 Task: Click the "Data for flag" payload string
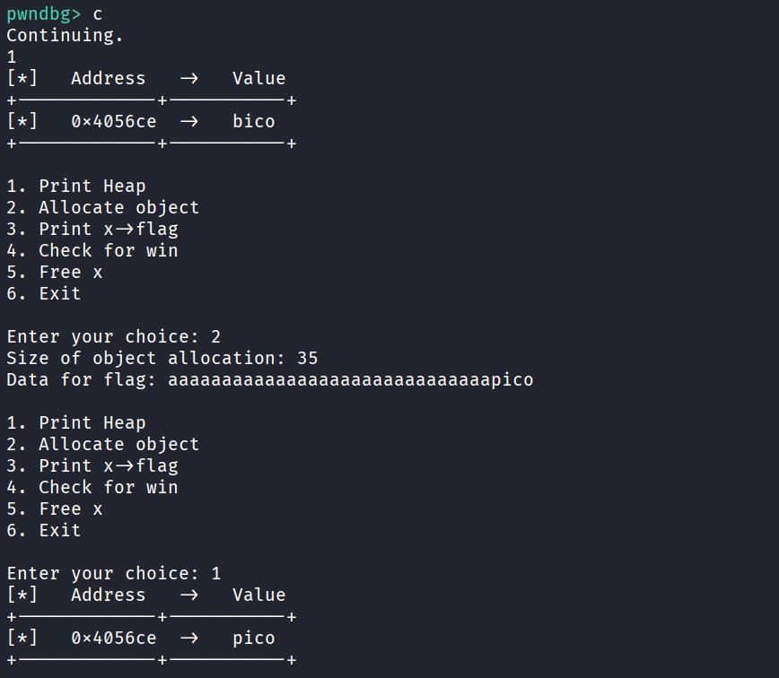tap(350, 380)
